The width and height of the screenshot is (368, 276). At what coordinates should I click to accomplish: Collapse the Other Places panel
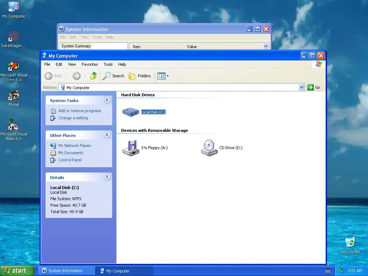tap(107, 135)
